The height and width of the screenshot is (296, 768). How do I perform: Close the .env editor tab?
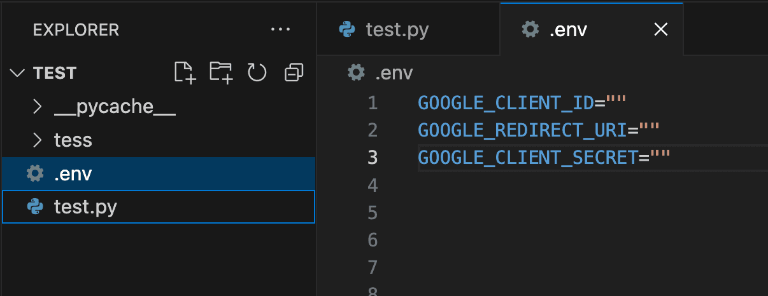[x=661, y=29]
